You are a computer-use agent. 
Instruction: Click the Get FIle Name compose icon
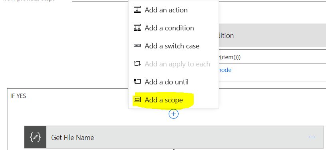(x=35, y=137)
